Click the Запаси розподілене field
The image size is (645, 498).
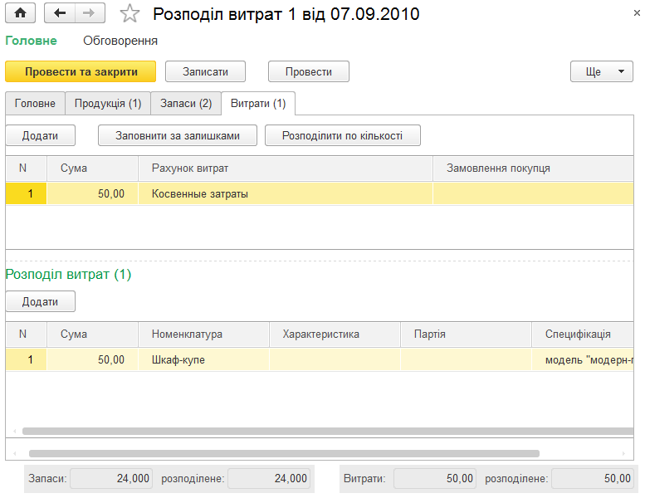(x=269, y=479)
